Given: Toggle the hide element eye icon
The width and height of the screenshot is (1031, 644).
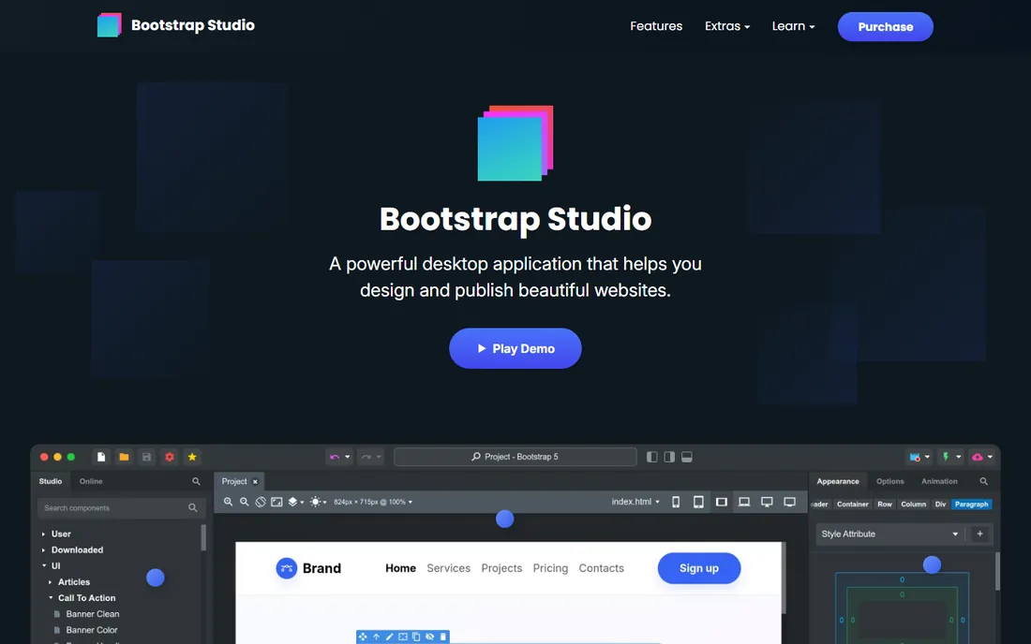Looking at the screenshot, I should [x=429, y=637].
